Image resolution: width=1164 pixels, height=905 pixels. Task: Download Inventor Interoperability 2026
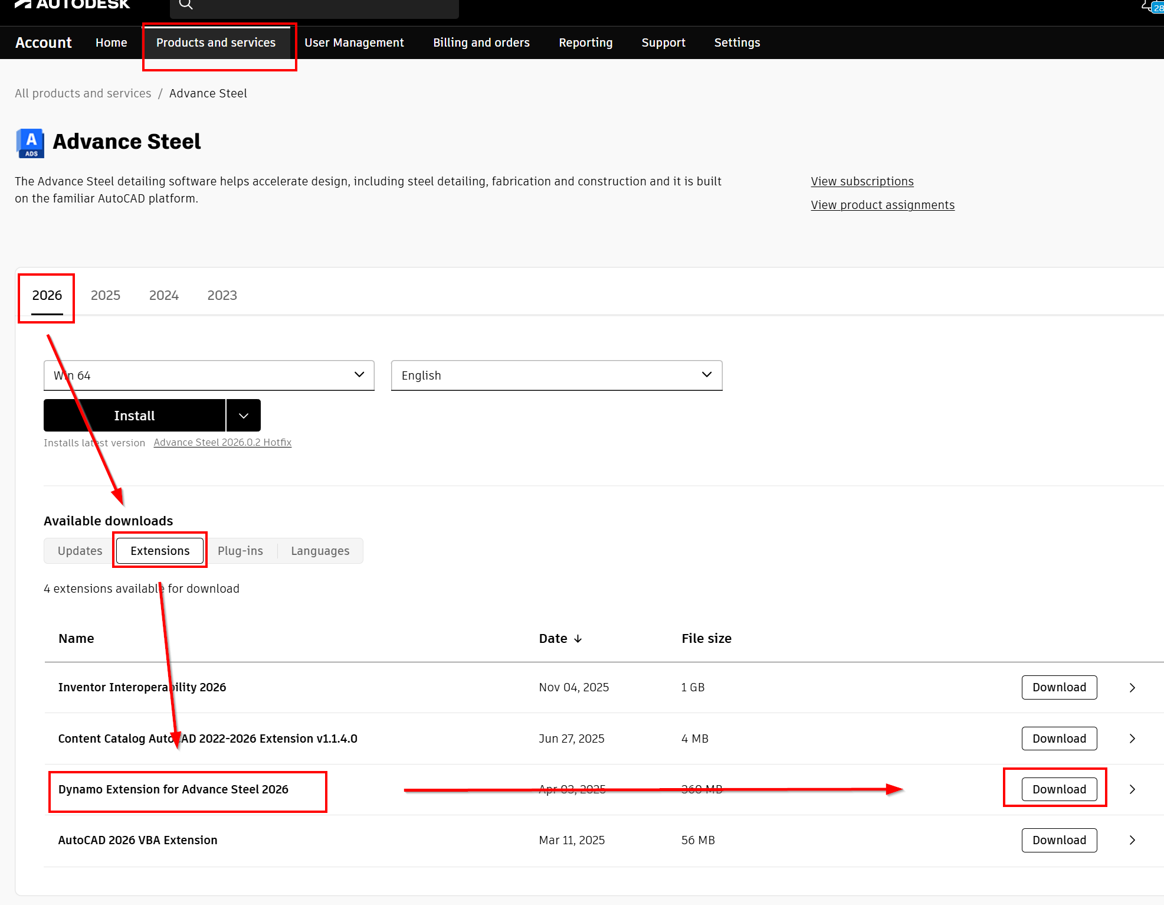pos(1060,688)
